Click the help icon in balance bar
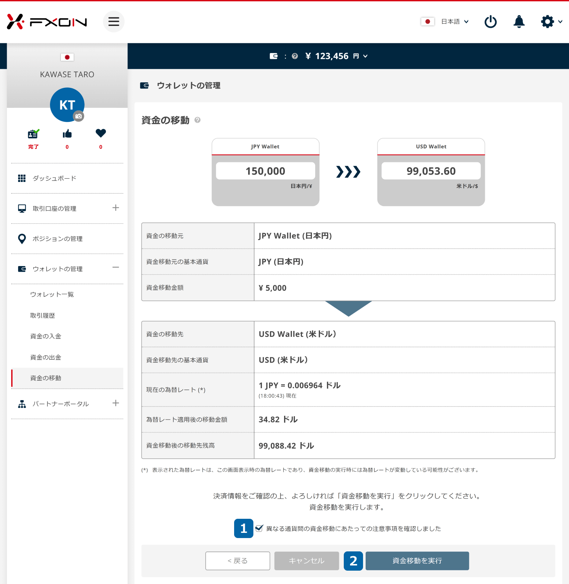The image size is (569, 584). [x=295, y=56]
